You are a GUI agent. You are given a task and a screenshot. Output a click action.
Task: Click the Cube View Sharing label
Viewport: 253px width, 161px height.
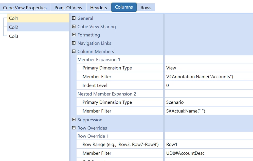point(97,27)
